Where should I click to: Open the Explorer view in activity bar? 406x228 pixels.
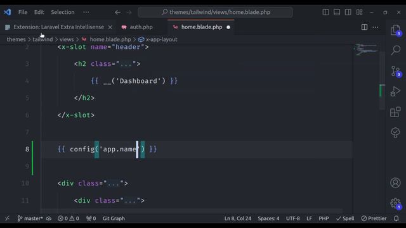395,30
